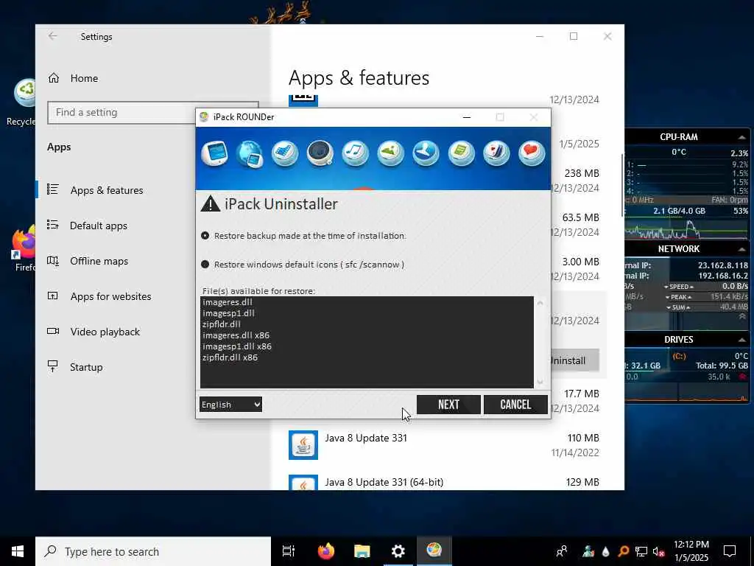Viewport: 754px width, 566px height.
Task: Collapse the CPU-RAM gadget panel arrow
Action: tap(742, 137)
